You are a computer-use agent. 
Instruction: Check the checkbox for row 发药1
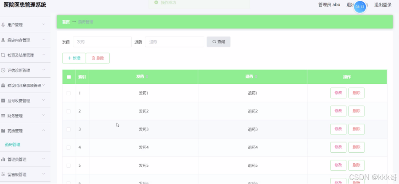coord(68,93)
